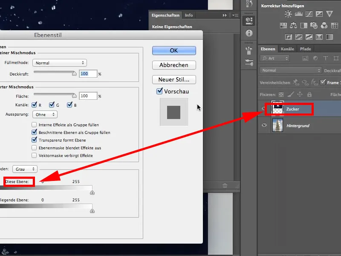Open the Eigenschaften panel flyout menu
This screenshot has height=256, width=341.
pos(235,15)
